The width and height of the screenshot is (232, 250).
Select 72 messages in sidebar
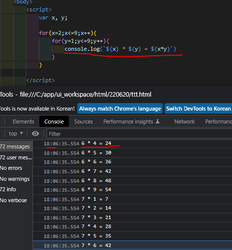click(x=16, y=146)
